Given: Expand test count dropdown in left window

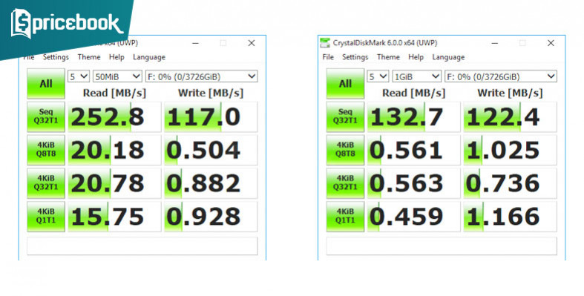Looking at the screenshot, I should [x=79, y=76].
